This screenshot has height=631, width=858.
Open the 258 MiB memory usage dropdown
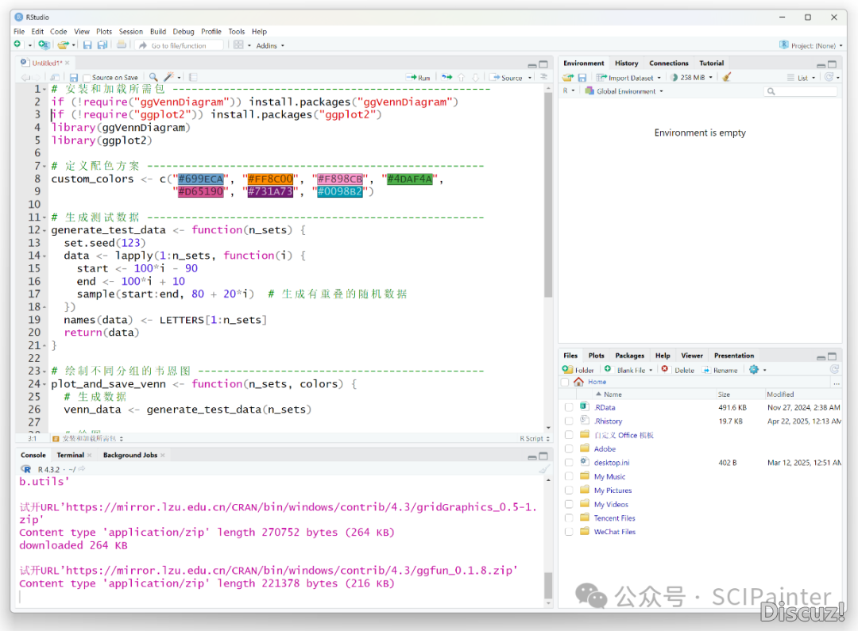point(692,78)
